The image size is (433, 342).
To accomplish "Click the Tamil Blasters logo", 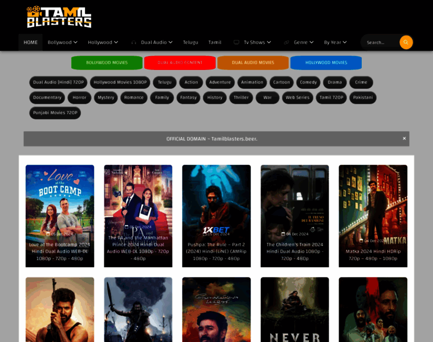I will pos(59,17).
